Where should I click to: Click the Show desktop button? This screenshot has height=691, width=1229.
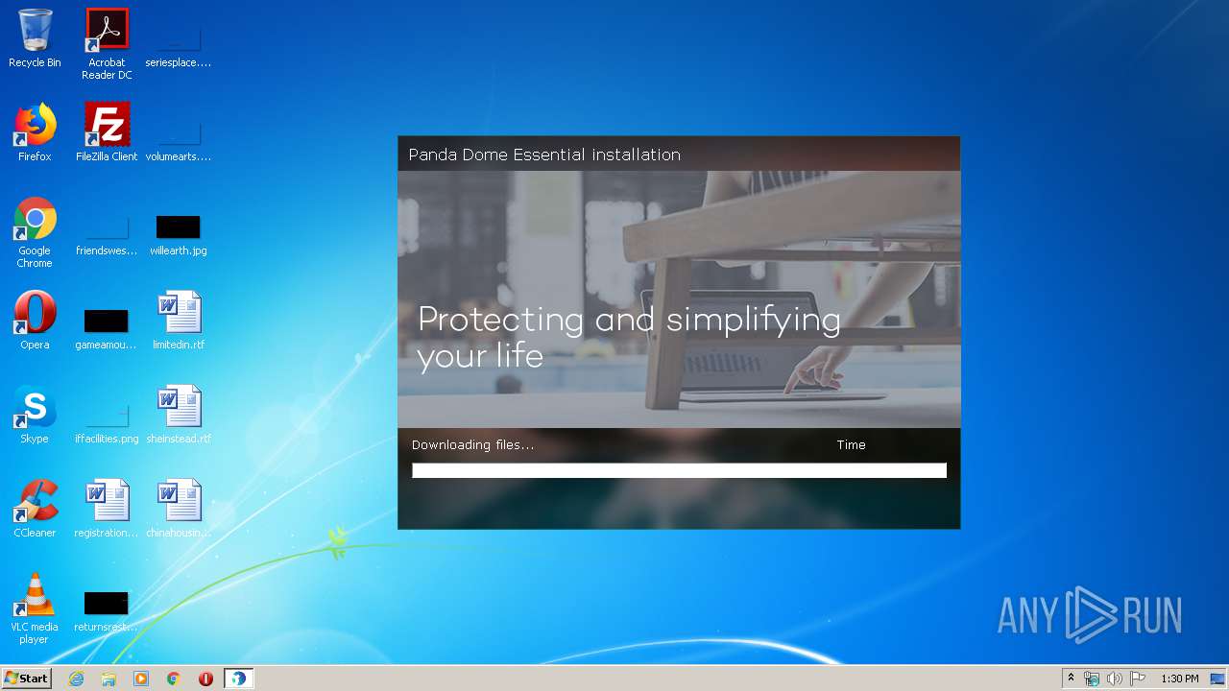(x=1217, y=679)
